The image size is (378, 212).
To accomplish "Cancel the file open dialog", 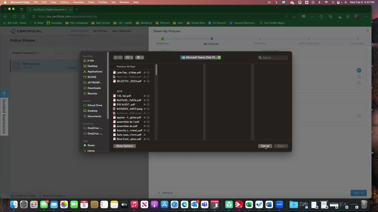I will (x=265, y=146).
